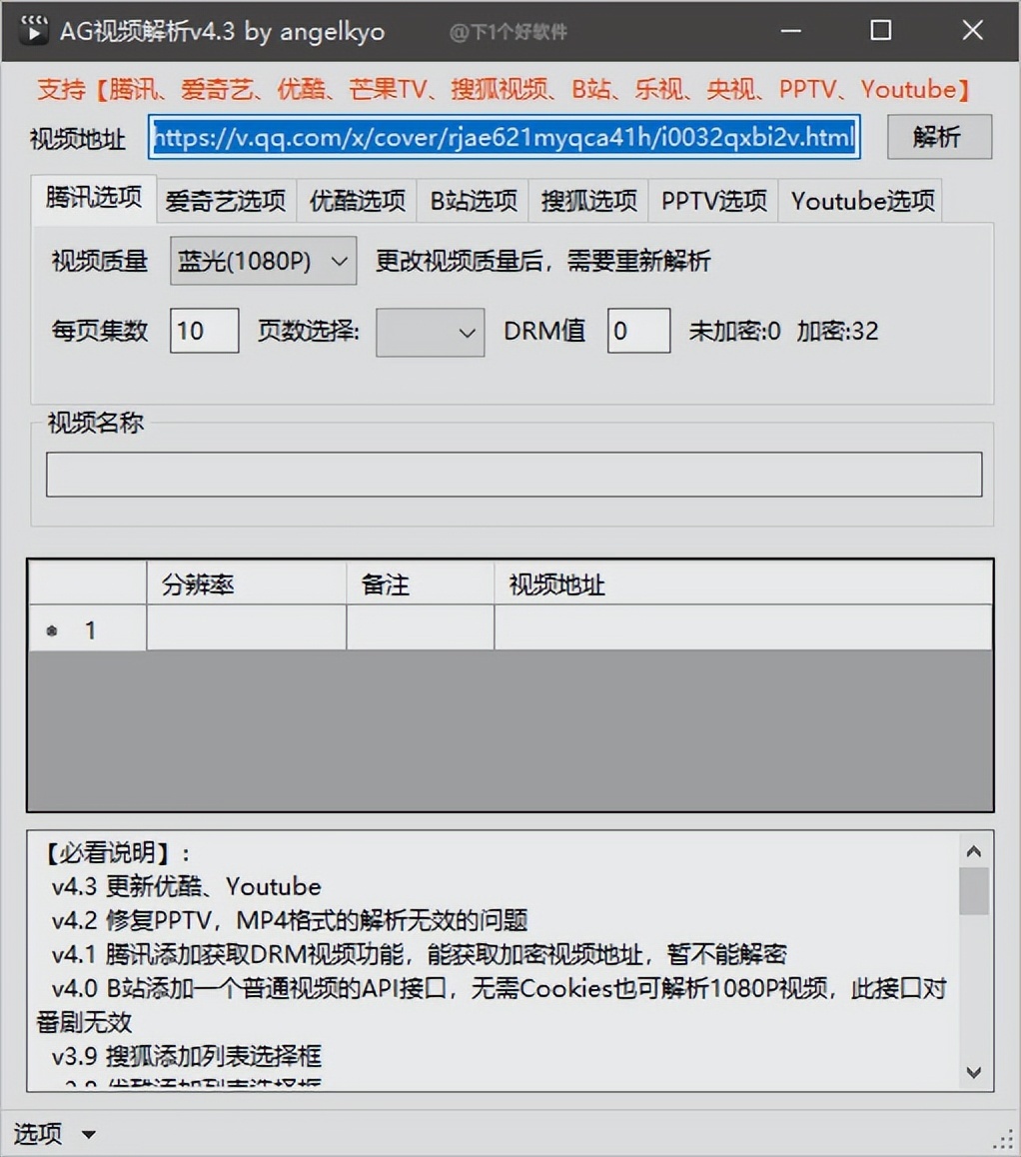Switch to the Youtube选项 tab
Viewport: 1021px width, 1157px height.
(861, 200)
